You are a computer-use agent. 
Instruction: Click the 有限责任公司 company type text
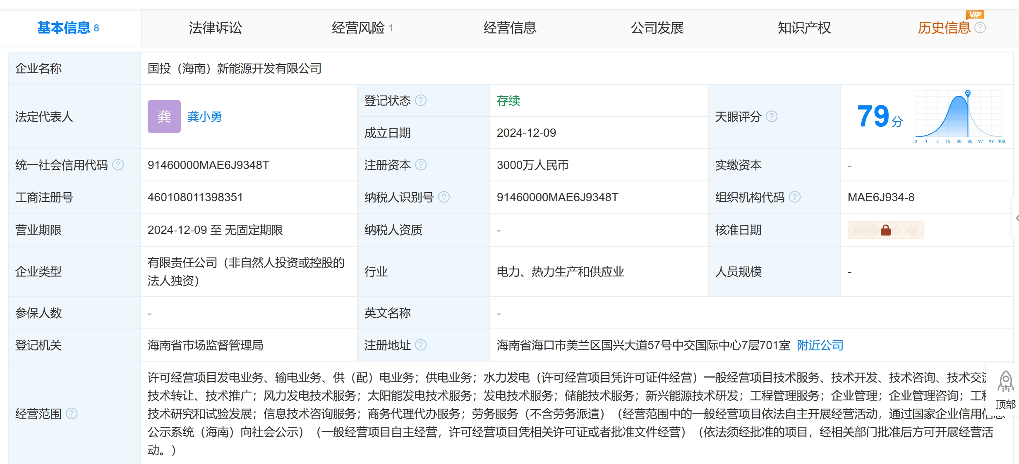coord(246,271)
